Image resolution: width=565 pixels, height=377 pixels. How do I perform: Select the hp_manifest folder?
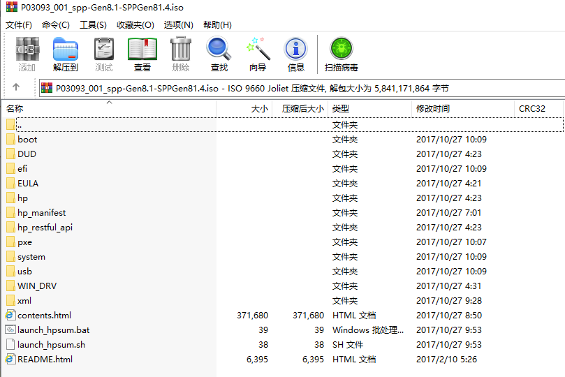pos(41,213)
